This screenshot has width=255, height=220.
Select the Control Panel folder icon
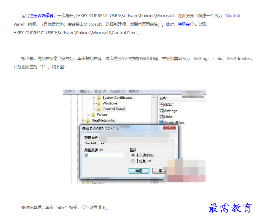pos(99,109)
